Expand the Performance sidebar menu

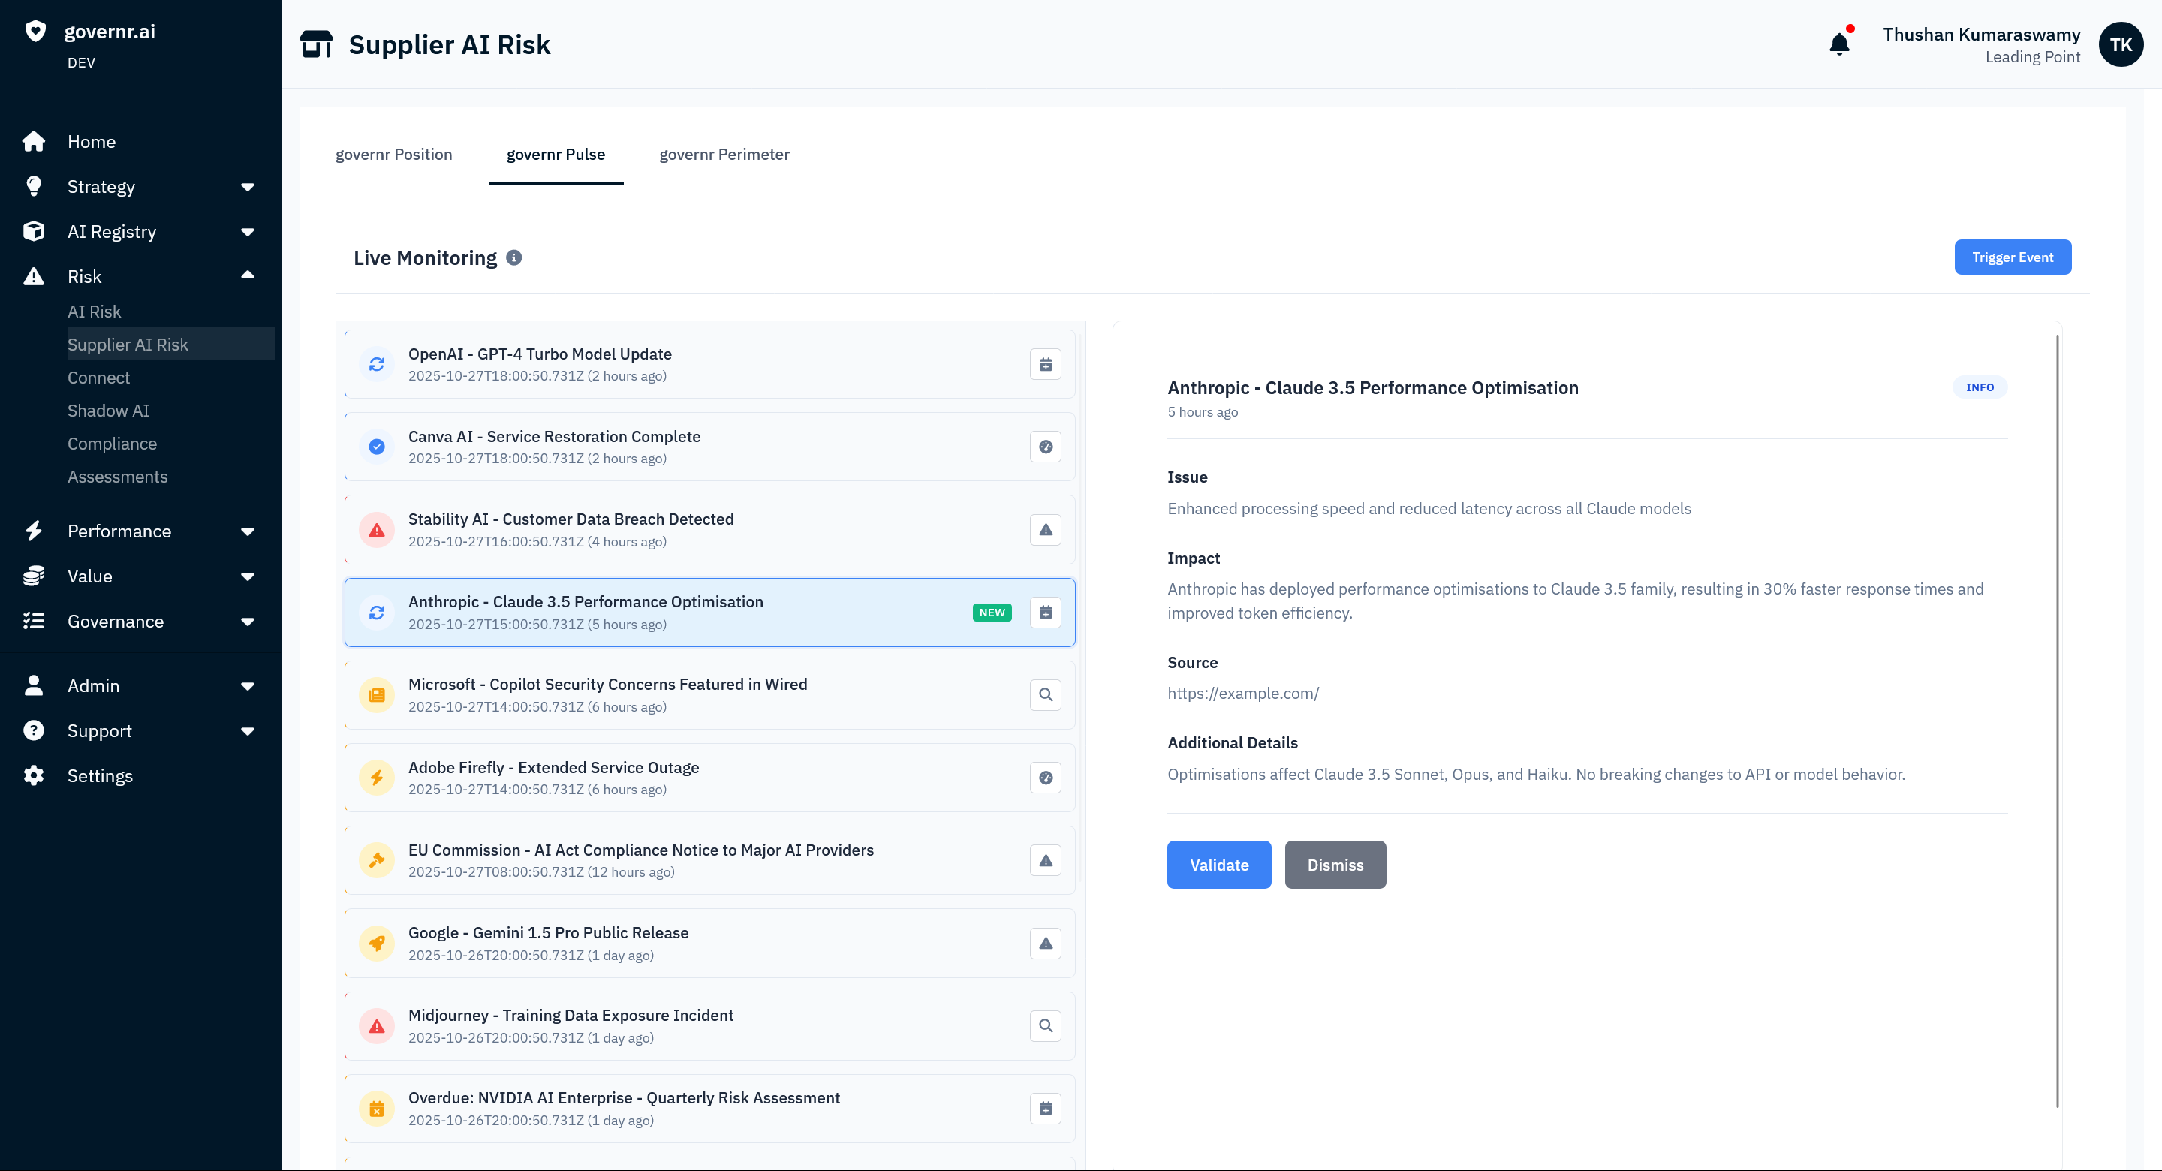247,531
